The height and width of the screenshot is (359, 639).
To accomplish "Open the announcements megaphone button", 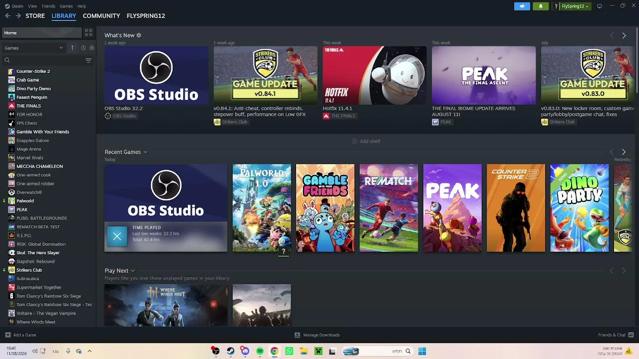I will [522, 6].
